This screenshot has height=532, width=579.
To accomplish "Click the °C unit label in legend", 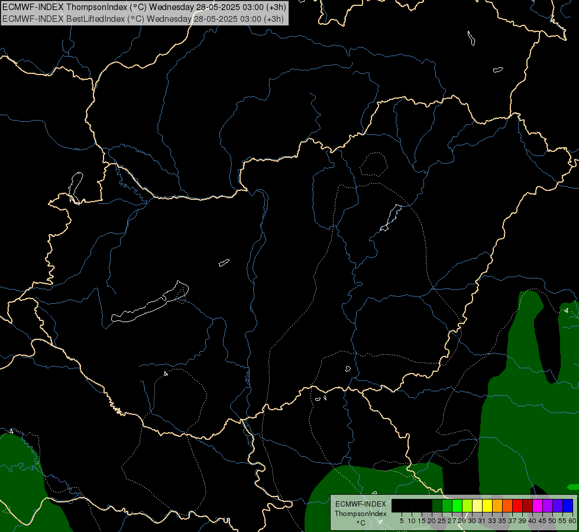I will [361, 523].
